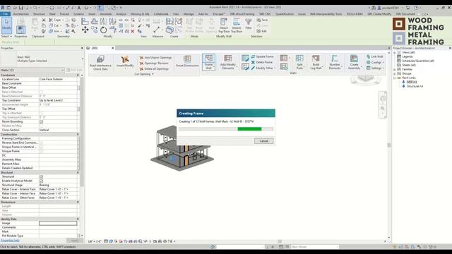Open the Manage ribbon tab
452x254 pixels.
[189, 14]
